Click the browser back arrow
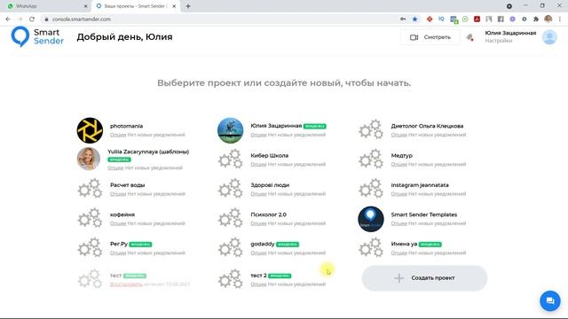568x319 pixels. (x=8, y=19)
